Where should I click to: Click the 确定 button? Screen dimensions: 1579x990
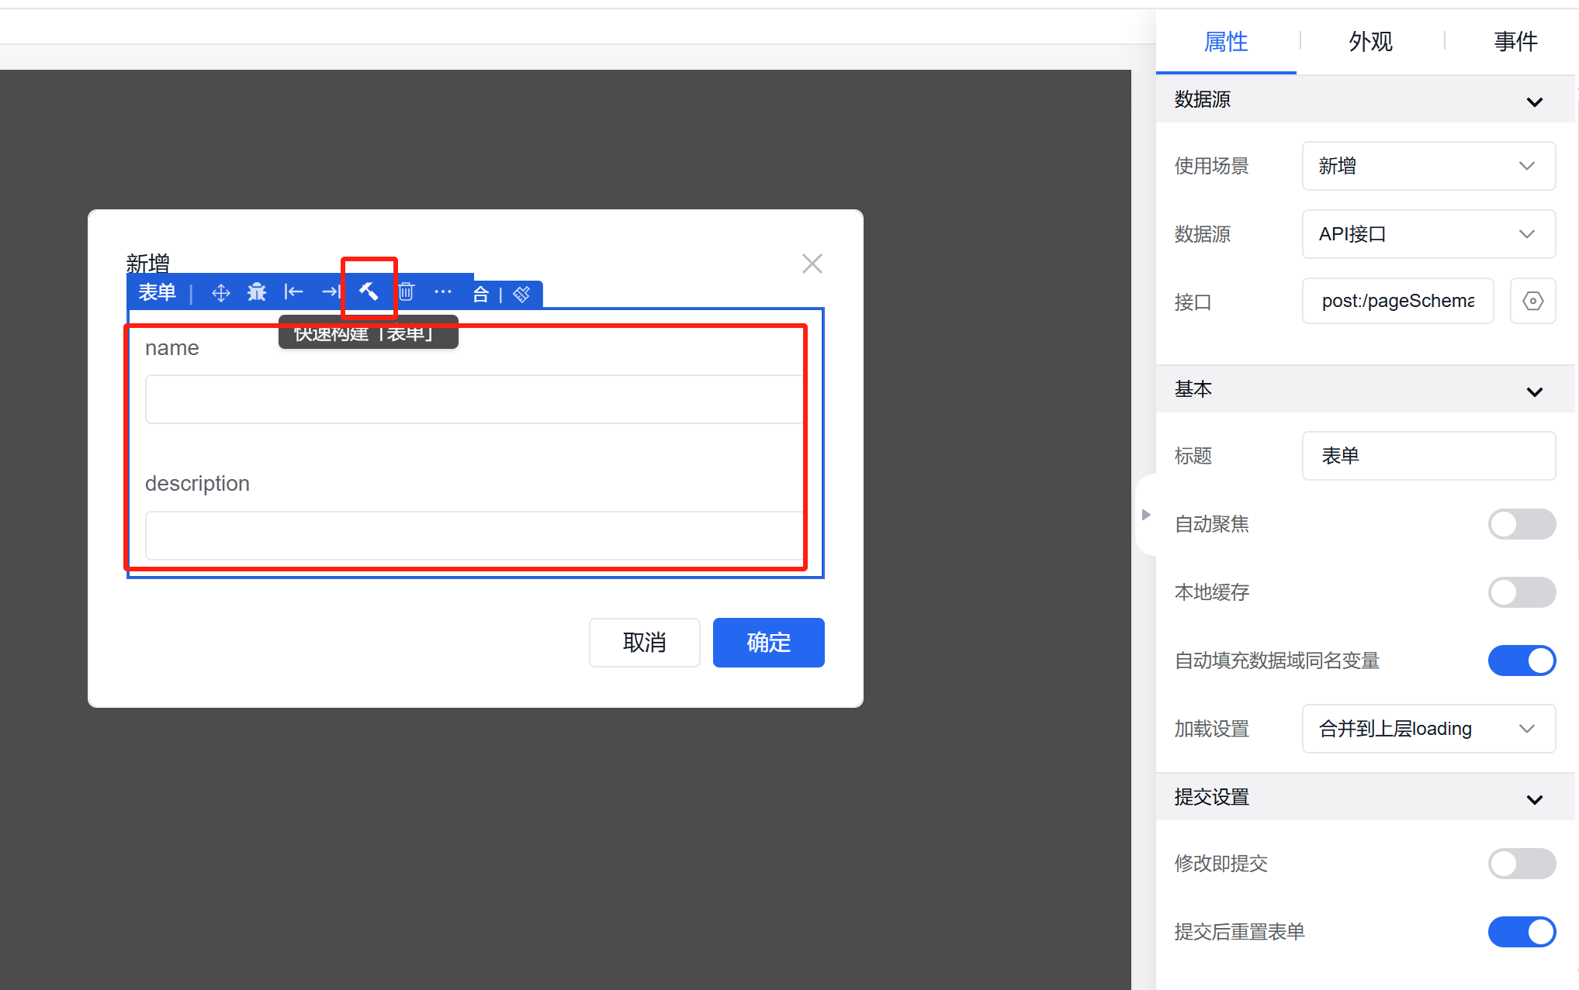point(768,643)
